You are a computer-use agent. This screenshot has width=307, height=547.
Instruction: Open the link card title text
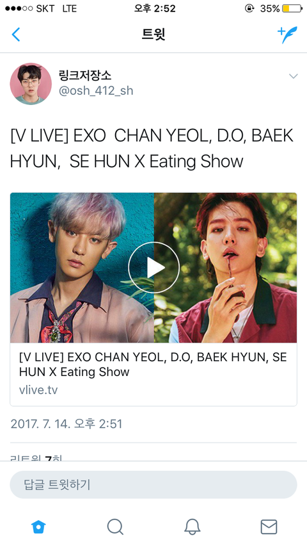pos(153,364)
